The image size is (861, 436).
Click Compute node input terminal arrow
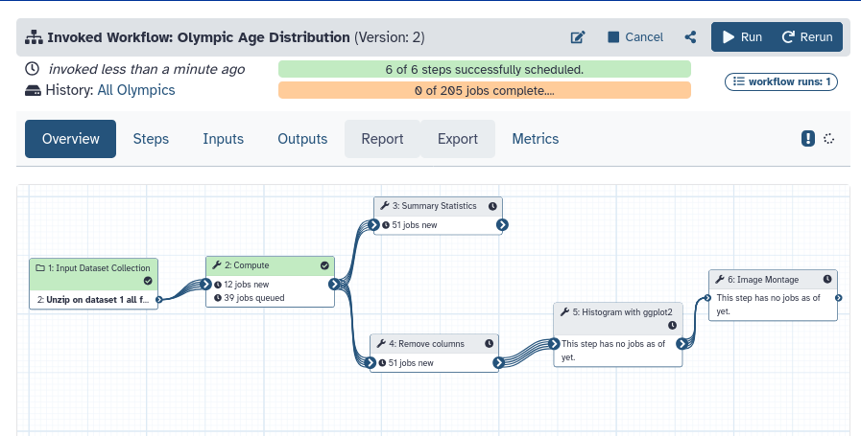pyautogui.click(x=206, y=284)
